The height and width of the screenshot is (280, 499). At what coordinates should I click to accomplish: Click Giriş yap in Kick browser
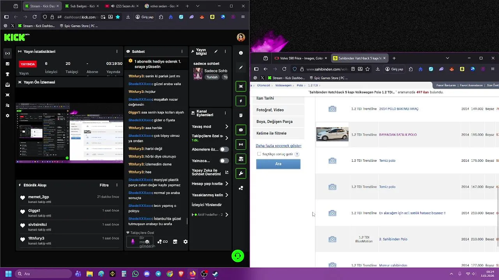coord(145,17)
